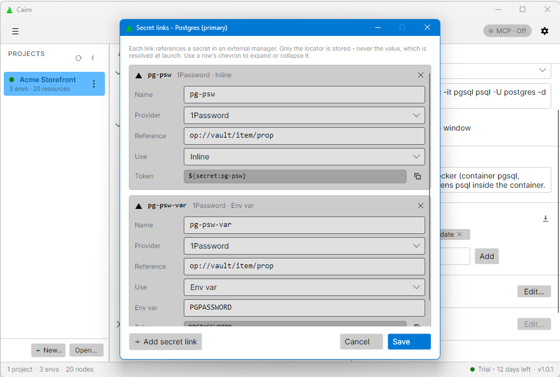Click New... project button
The height and width of the screenshot is (377, 560).
(x=48, y=350)
